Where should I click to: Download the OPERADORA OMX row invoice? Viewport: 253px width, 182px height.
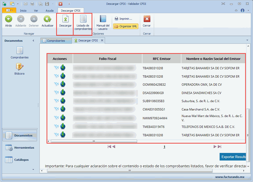tap(63, 84)
